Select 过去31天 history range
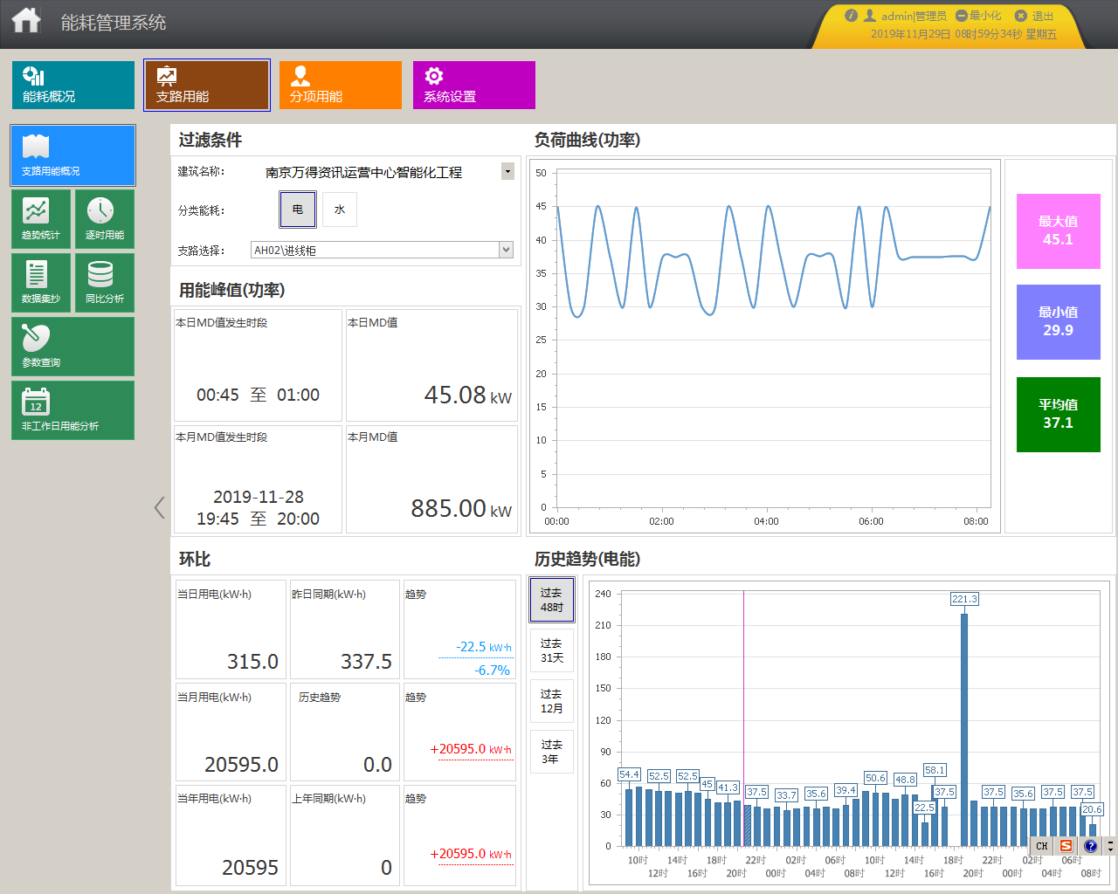This screenshot has height=894, width=1118. [x=552, y=650]
